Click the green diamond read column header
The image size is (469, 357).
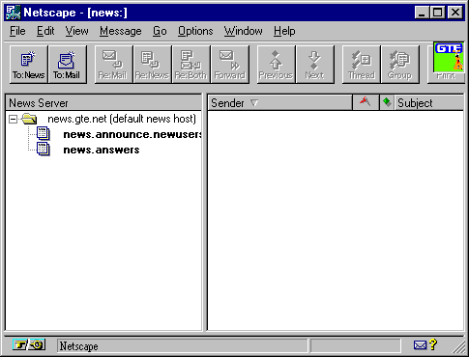tap(387, 103)
